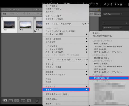Viewport: 129px width, 106px height.
Task: Choose Photomatix Pro export preset
Action: pos(109,78)
